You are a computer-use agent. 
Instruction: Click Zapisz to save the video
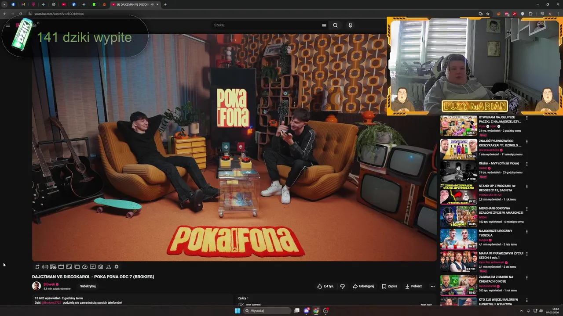click(x=390, y=286)
